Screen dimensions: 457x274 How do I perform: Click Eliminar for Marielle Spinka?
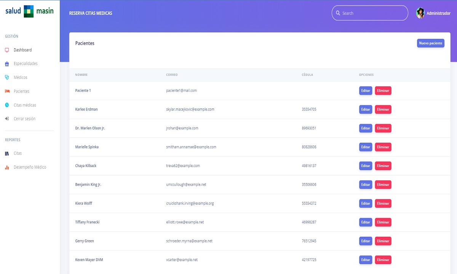[x=383, y=147]
